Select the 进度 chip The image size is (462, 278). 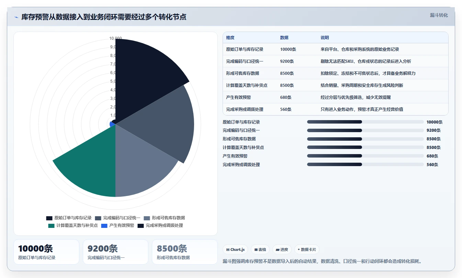tap(282, 250)
